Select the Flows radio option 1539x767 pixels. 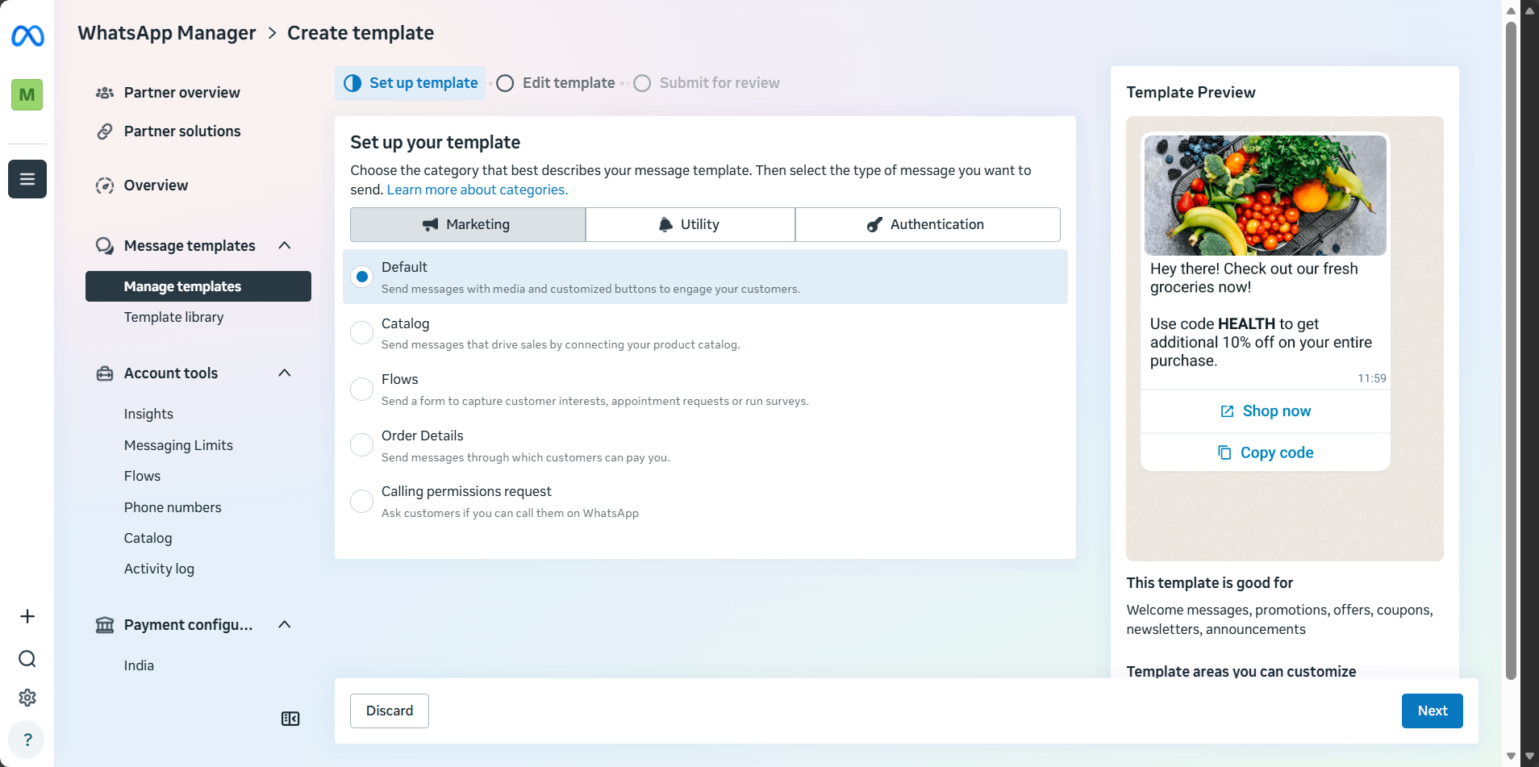pos(361,390)
